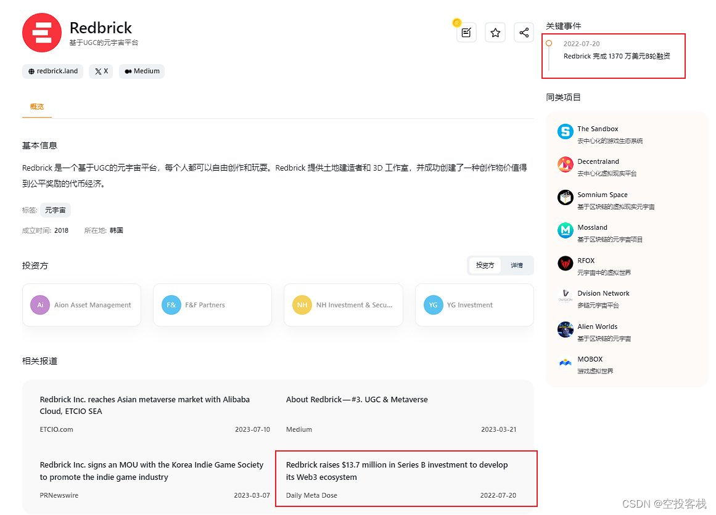Open the Dvision Network project
716x515 pixels.
click(603, 293)
